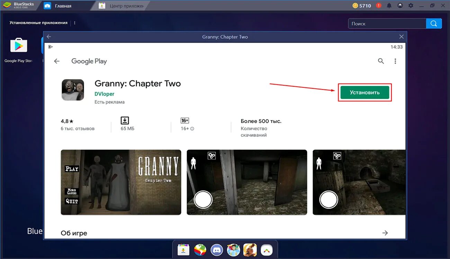Screen dimensions: 450x259
Task: Open the Discord icon in the dock
Action: click(217, 249)
